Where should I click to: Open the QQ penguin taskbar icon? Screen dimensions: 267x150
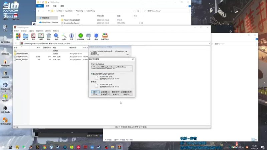31,147
